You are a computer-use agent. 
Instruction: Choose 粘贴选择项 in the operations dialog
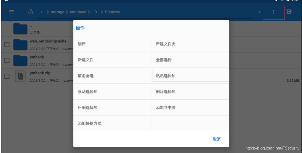point(190,76)
